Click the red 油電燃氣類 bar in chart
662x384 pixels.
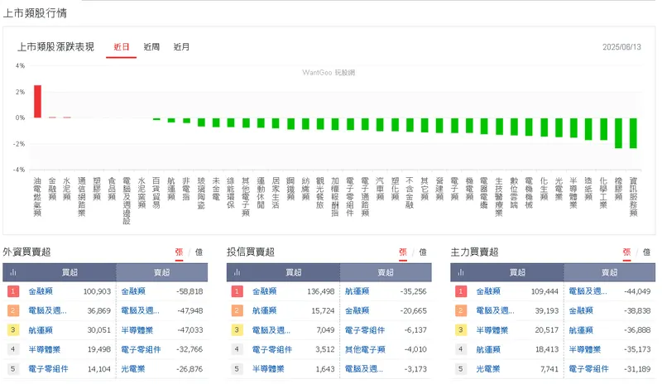pos(37,102)
